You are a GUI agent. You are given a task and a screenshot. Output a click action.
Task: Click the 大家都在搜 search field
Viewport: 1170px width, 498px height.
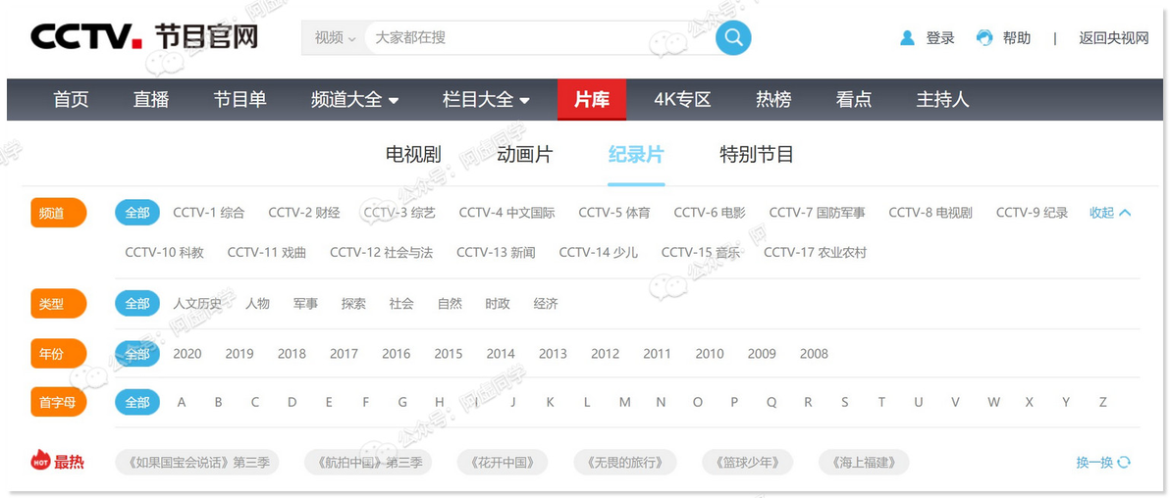(539, 37)
